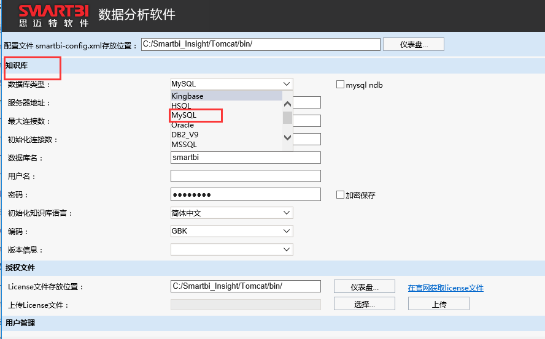Screen dimensions: 545x339
Task: Click the Smartbi logo in the header
Action: [54, 16]
